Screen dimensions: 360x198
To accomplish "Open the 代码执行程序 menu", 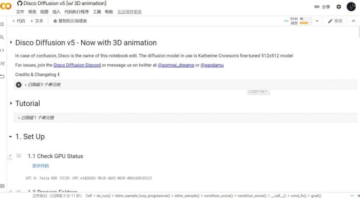I will pos(76,12).
